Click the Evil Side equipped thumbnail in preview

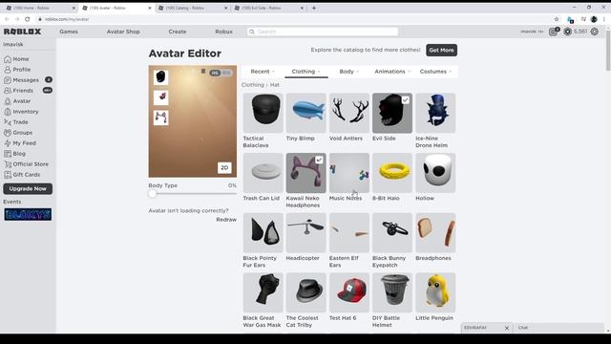click(160, 77)
